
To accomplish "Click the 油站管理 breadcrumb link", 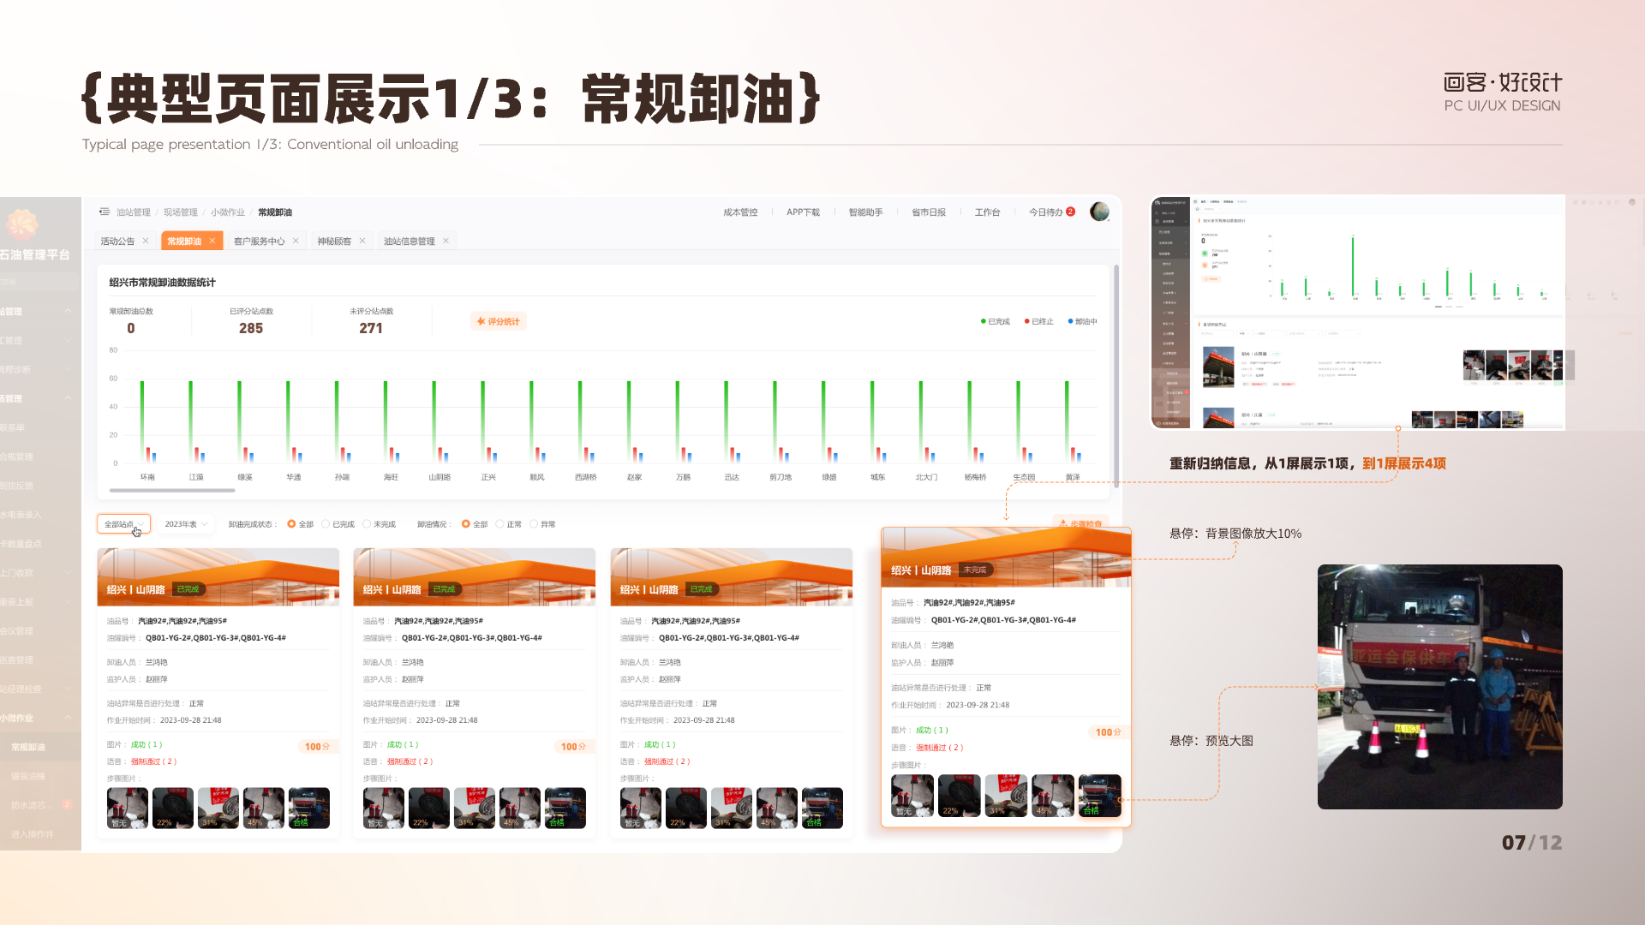I will coord(134,212).
